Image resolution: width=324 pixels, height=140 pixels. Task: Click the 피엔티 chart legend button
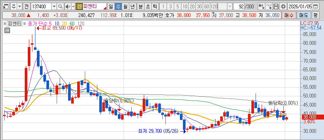[15, 24]
